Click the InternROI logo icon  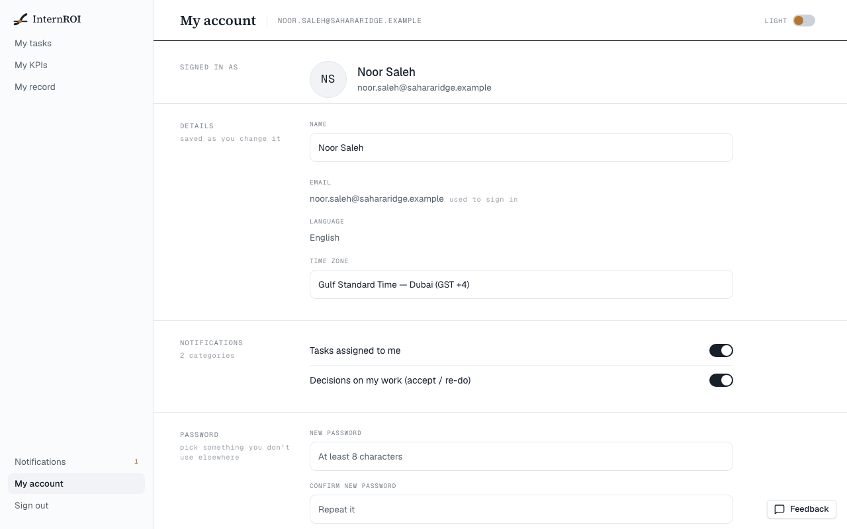(21, 19)
